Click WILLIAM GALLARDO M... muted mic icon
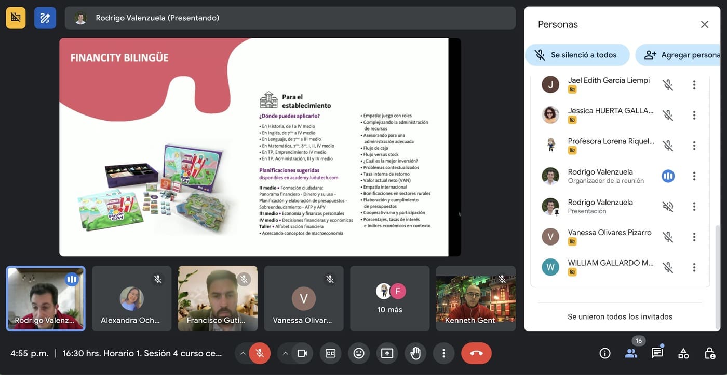 [x=668, y=267]
